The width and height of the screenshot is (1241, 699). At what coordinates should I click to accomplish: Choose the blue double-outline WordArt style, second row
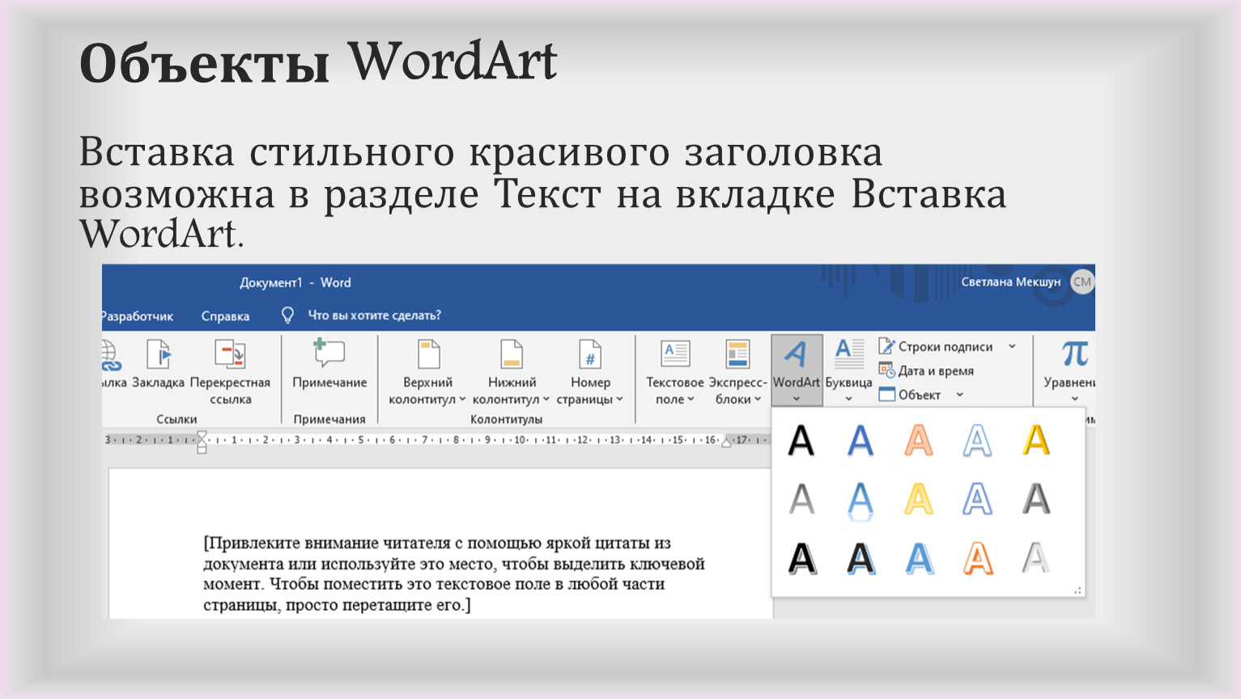[977, 499]
